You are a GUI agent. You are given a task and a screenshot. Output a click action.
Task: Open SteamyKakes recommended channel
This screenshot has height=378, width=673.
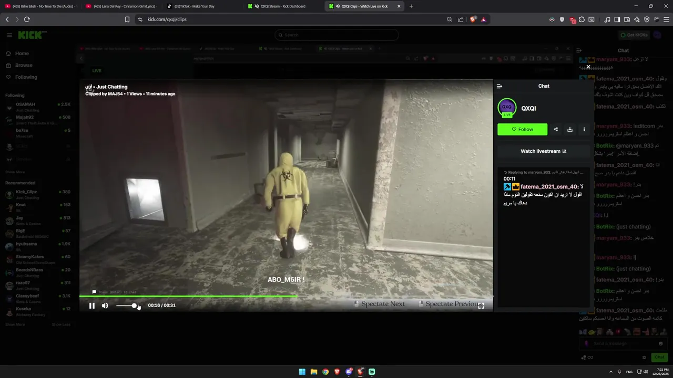(38, 259)
